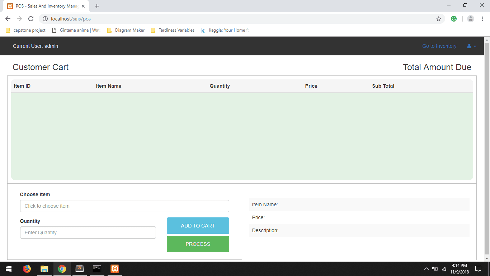
Task: Click the page info icon in the address bar
Action: point(45,19)
